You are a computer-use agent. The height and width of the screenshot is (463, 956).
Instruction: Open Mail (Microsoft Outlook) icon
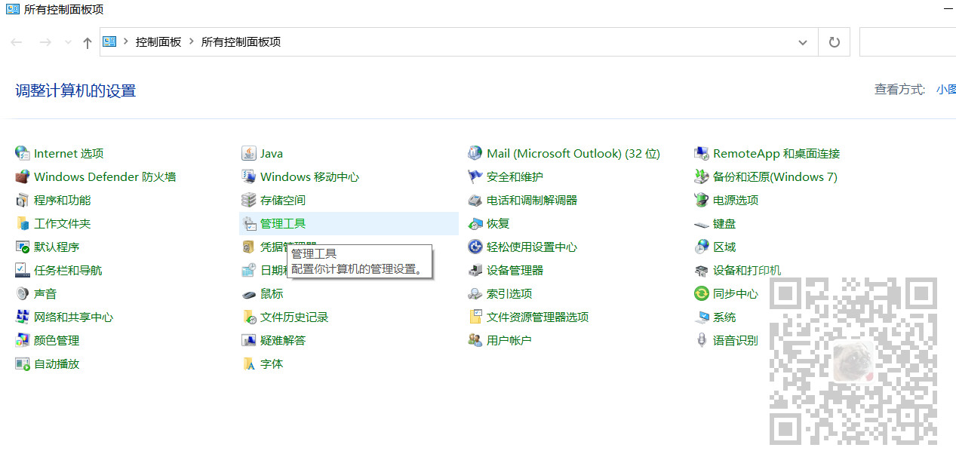475,153
